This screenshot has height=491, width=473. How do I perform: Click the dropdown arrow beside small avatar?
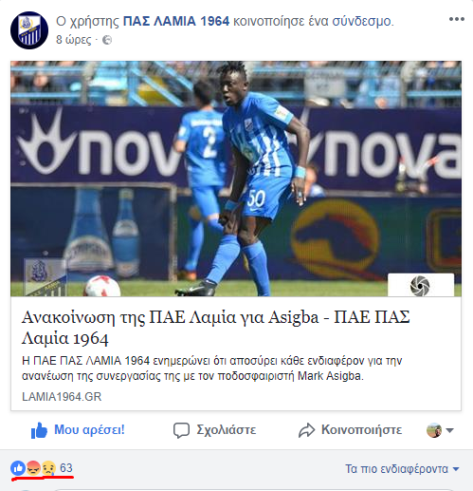(449, 430)
